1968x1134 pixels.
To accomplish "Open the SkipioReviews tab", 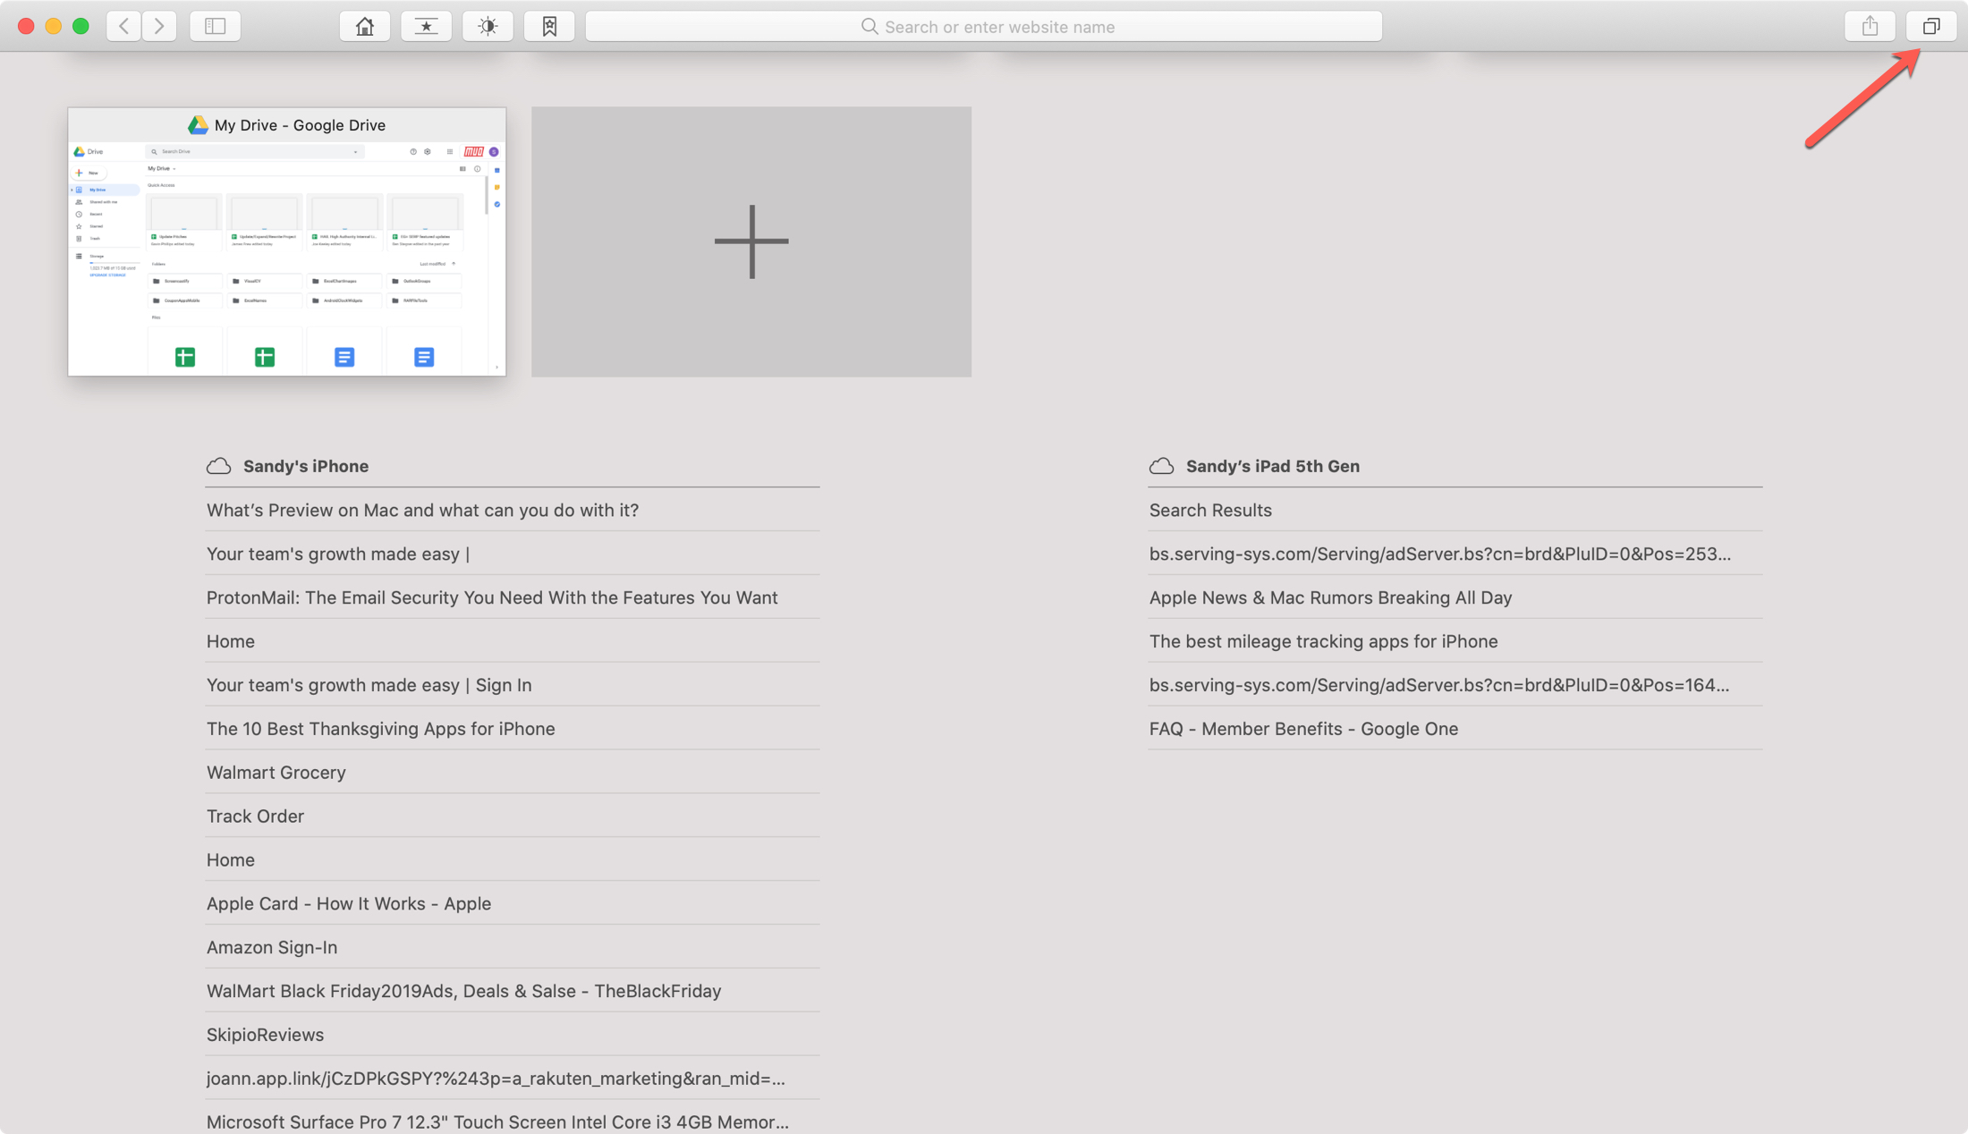I will [513, 1035].
